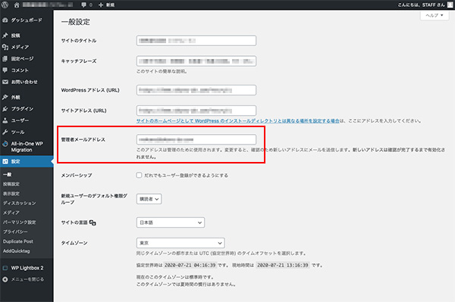
Task: Click the サイトアドレス (URL) field
Action: coord(196,111)
